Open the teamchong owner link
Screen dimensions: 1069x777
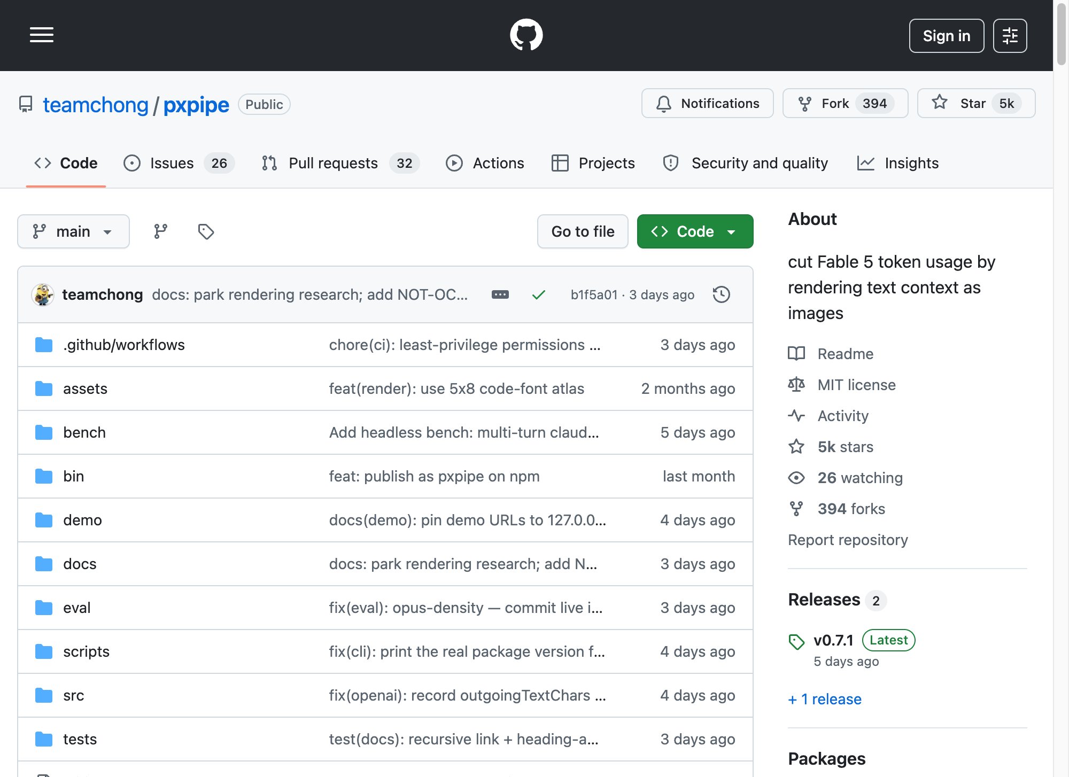coord(96,105)
